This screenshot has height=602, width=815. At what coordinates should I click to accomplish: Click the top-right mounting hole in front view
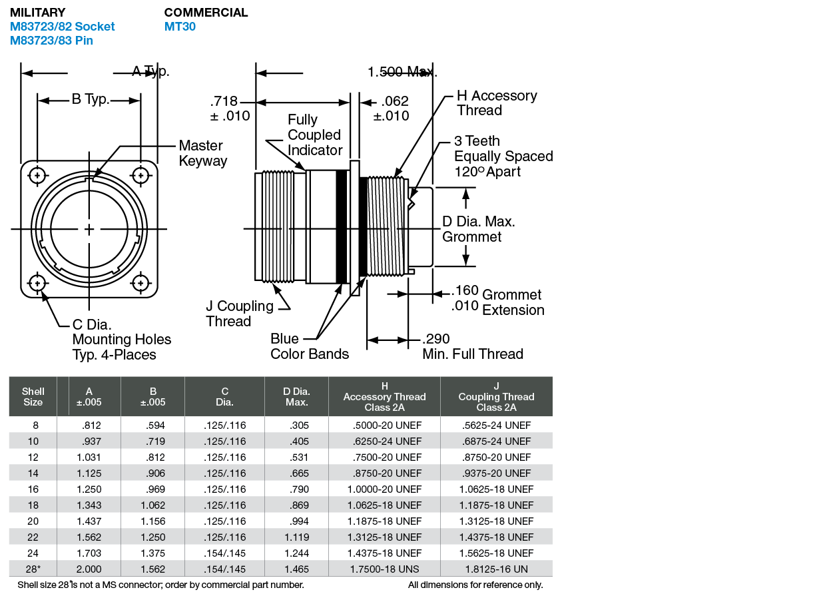tap(140, 176)
